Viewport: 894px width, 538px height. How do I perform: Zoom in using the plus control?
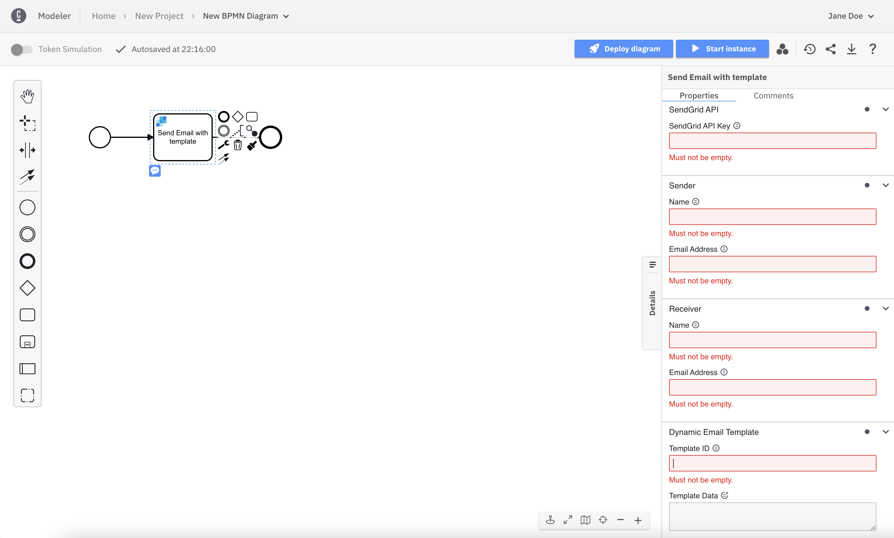coord(638,520)
